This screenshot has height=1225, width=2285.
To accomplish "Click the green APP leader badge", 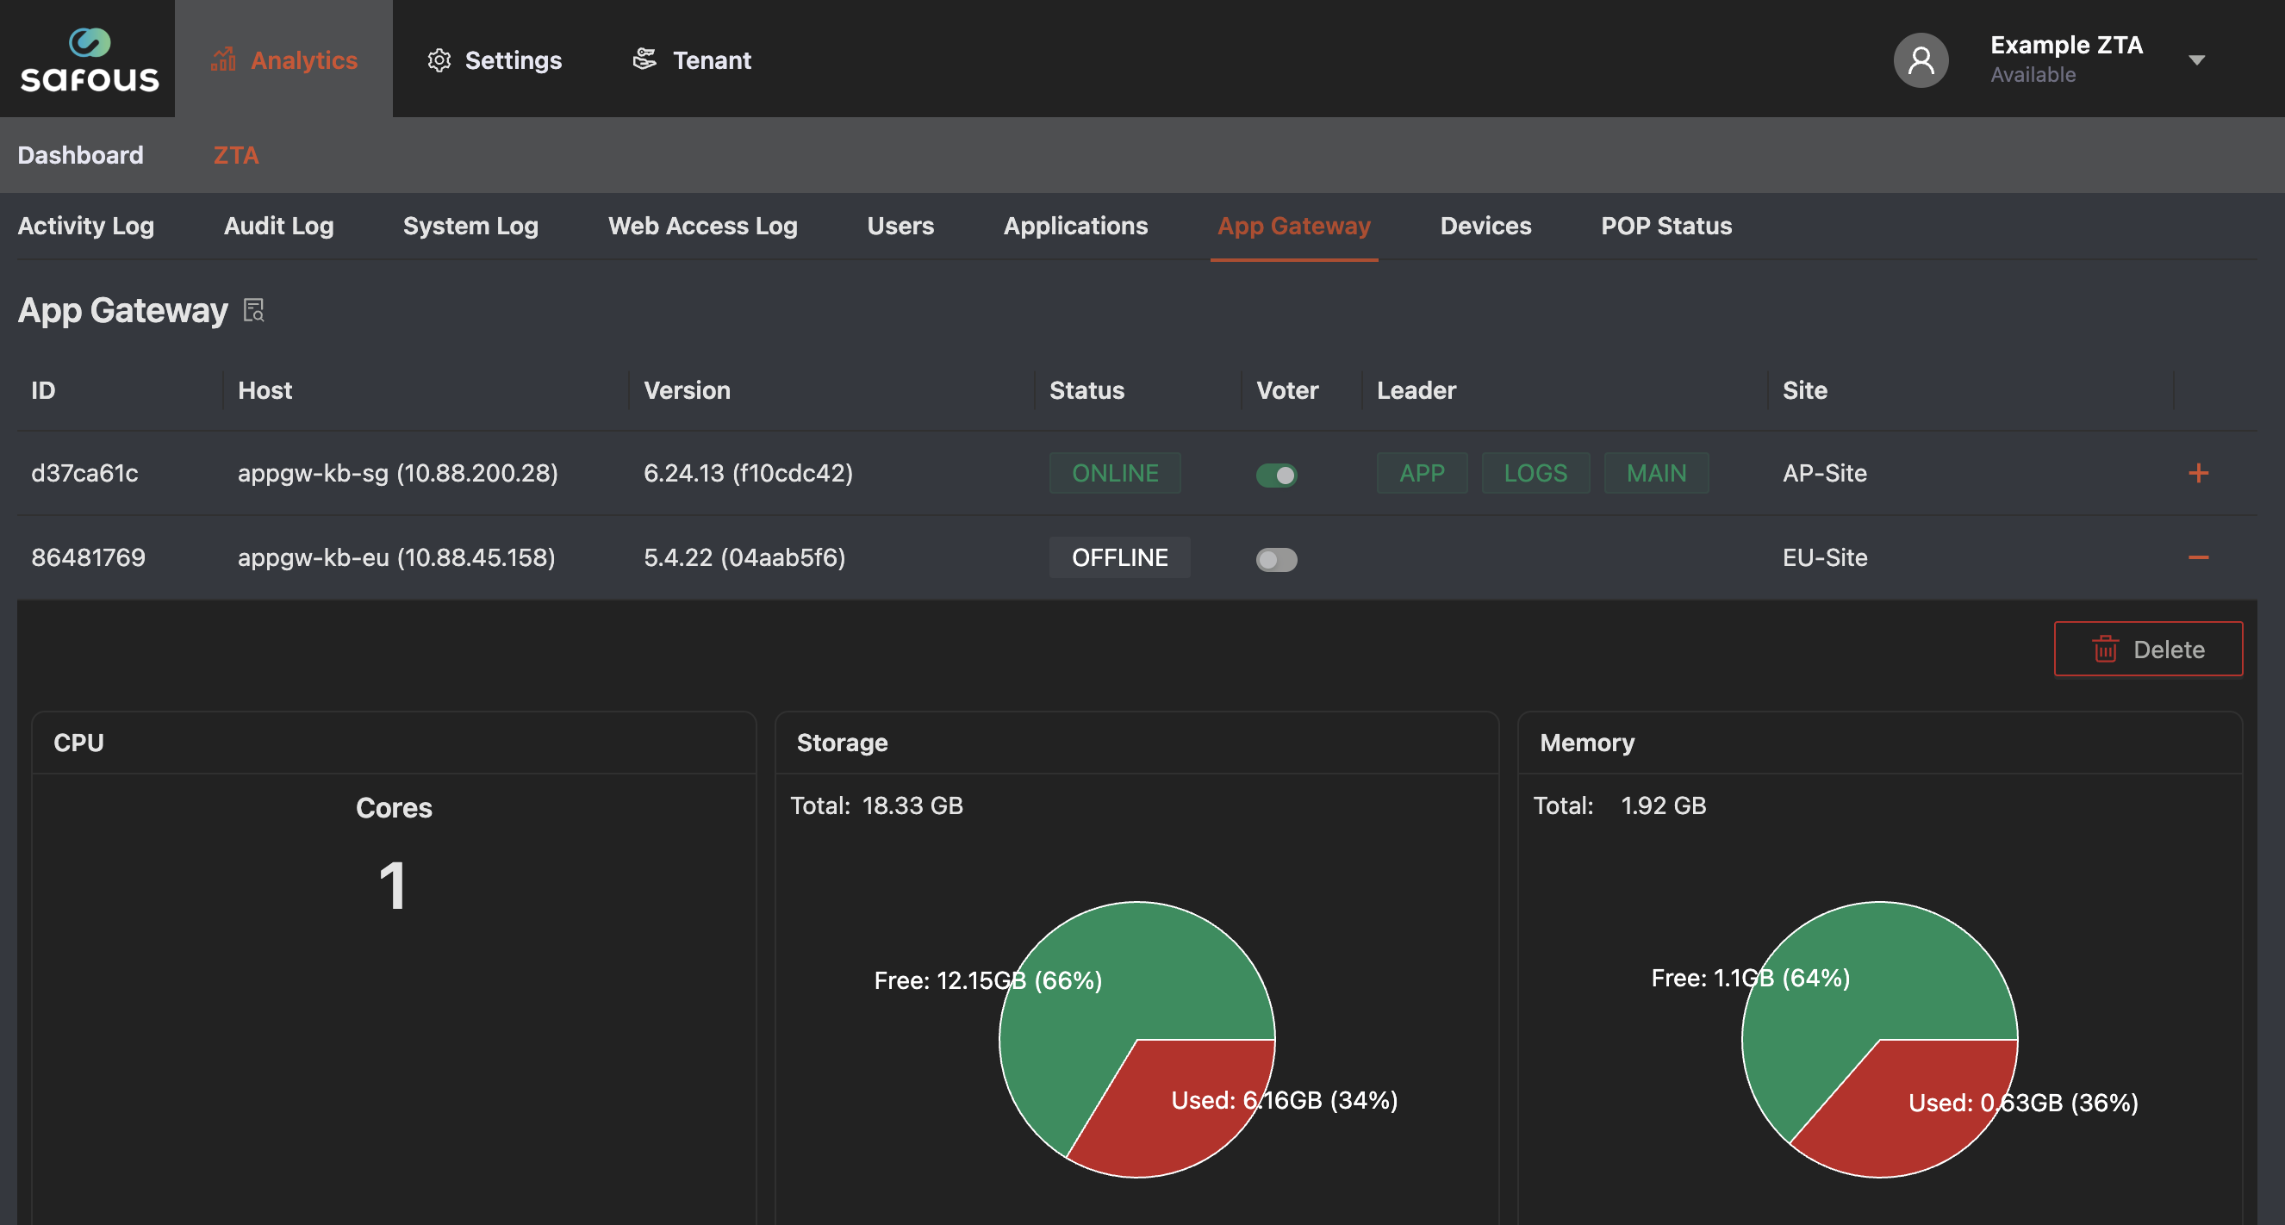I will pyautogui.click(x=1422, y=473).
